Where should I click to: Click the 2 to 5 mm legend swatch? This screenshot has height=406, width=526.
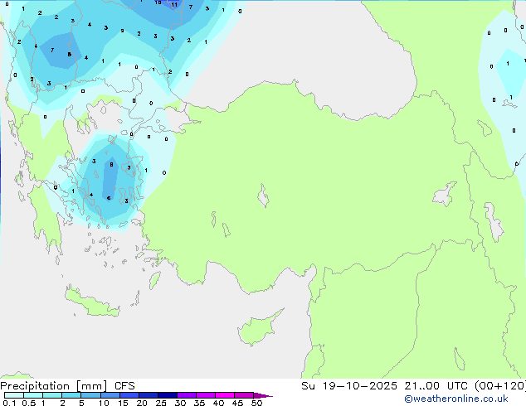(71, 395)
